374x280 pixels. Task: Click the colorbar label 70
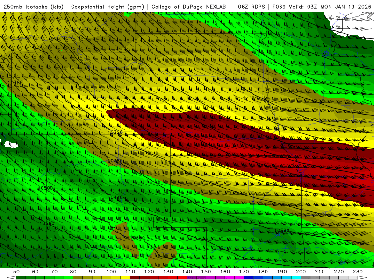click(54, 272)
